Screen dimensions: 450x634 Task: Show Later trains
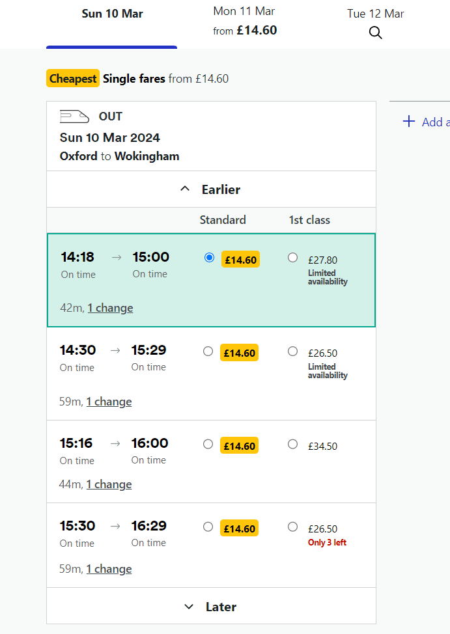click(x=211, y=606)
